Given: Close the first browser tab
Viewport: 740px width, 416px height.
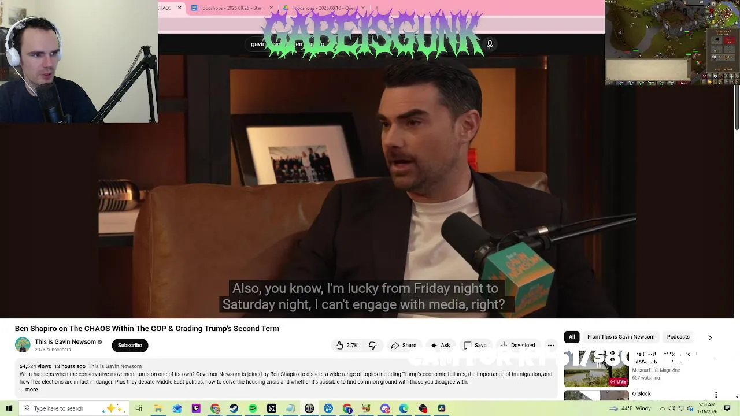Looking at the screenshot, I should tap(179, 8).
